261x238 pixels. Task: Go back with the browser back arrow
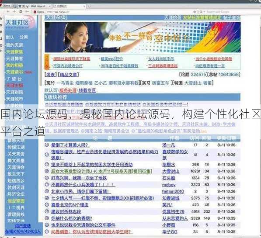point(8,11)
